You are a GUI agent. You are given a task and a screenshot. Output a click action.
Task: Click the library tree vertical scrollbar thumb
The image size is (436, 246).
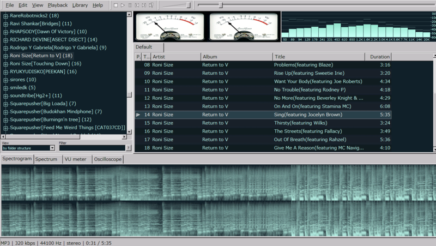(129, 94)
